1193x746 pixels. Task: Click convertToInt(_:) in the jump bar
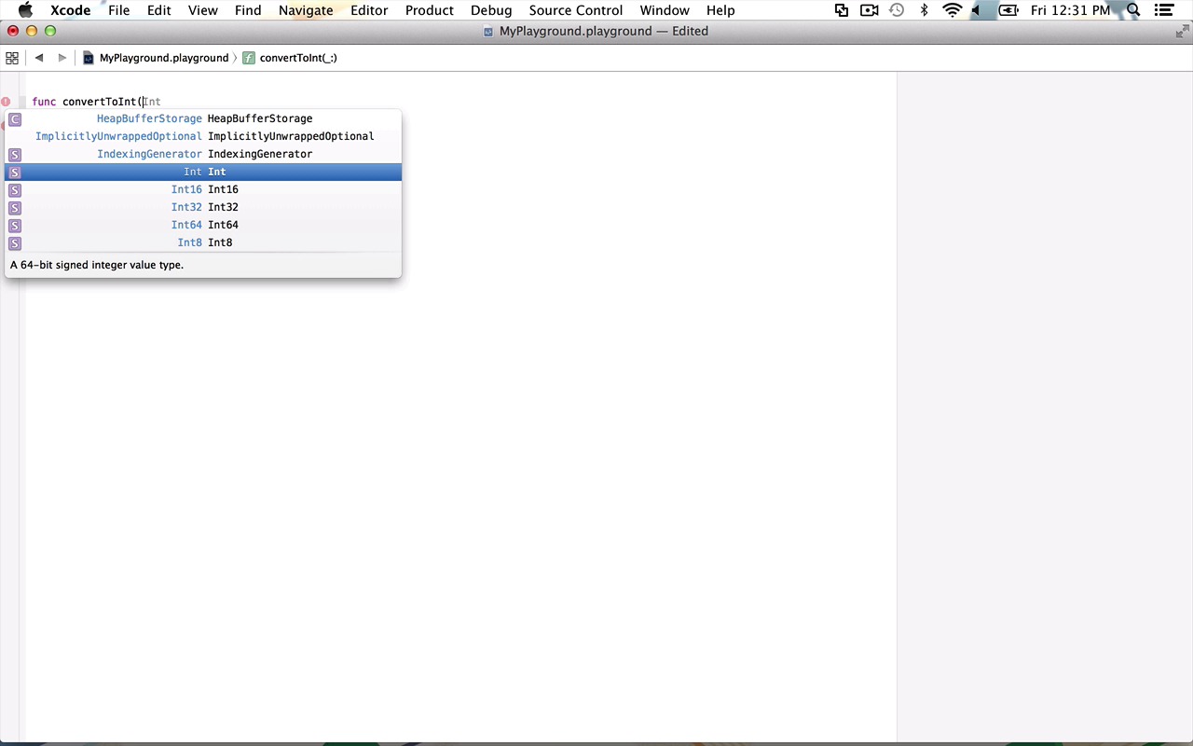tap(298, 58)
